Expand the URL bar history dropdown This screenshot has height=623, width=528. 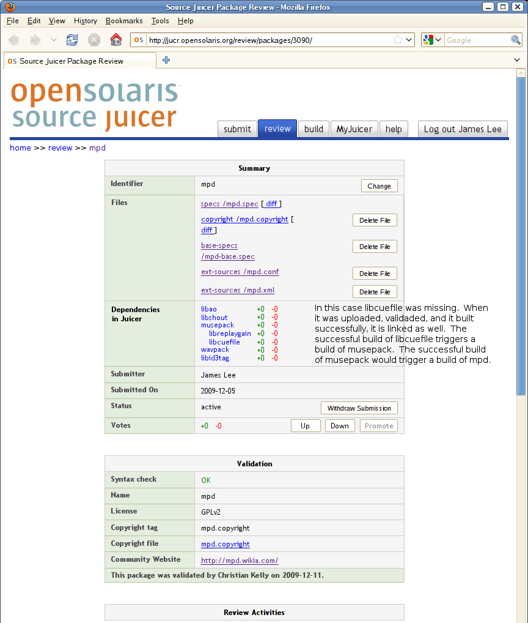coord(409,40)
